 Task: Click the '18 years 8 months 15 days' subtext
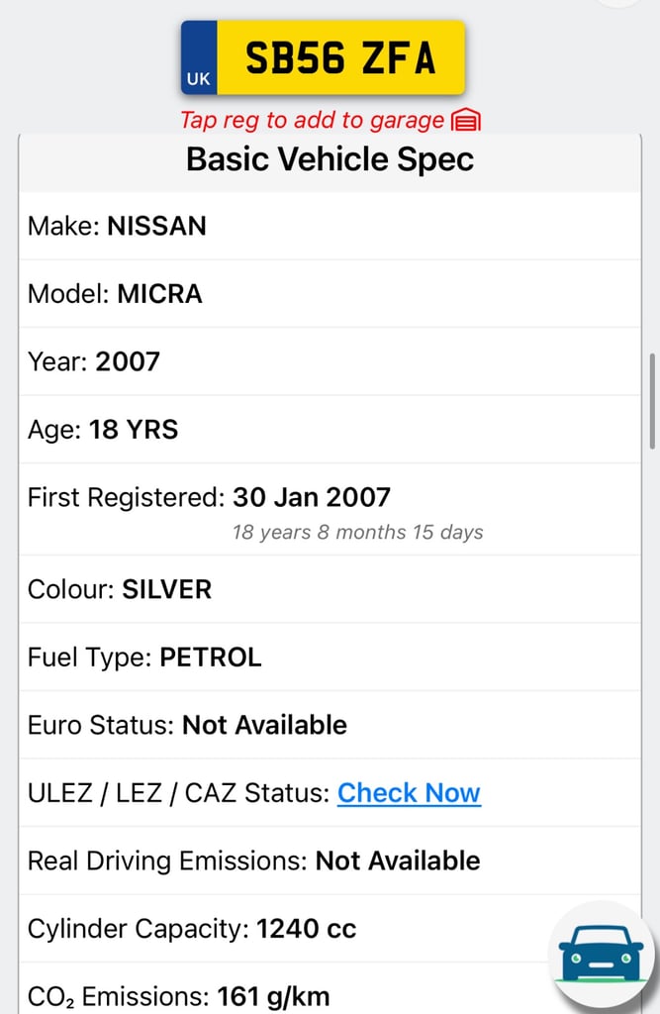click(x=357, y=533)
